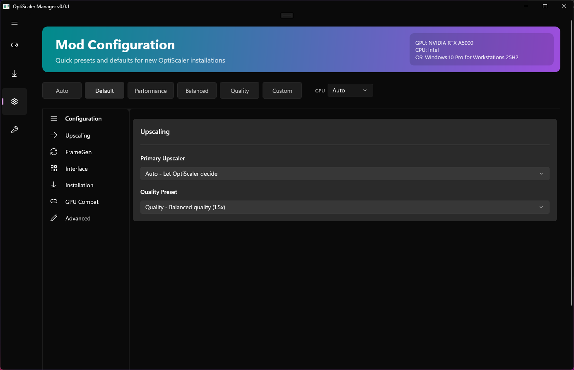Click the GPU: NVIDIA RTX A5000 text

pos(444,43)
